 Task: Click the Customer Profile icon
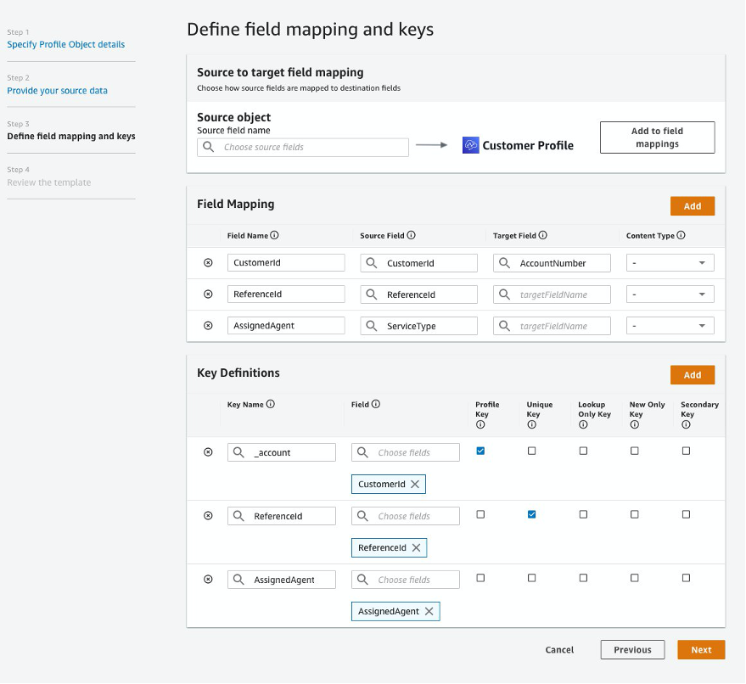[x=471, y=145]
